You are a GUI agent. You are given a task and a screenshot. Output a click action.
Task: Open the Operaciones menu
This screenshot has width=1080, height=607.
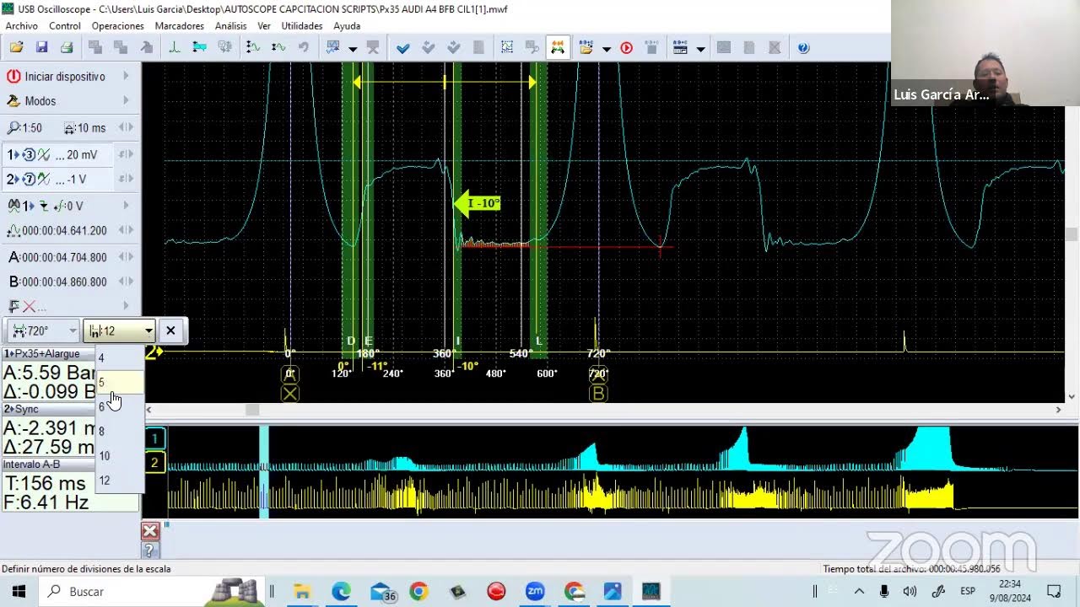118,26
